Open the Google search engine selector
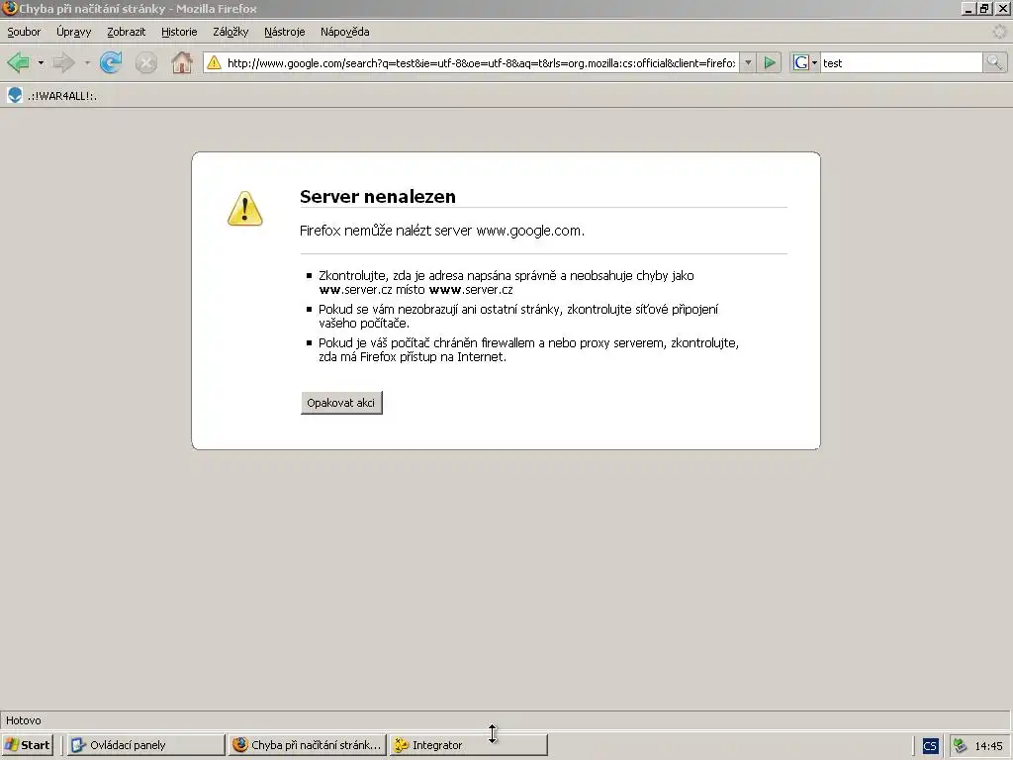Image resolution: width=1013 pixels, height=760 pixels. [x=805, y=62]
